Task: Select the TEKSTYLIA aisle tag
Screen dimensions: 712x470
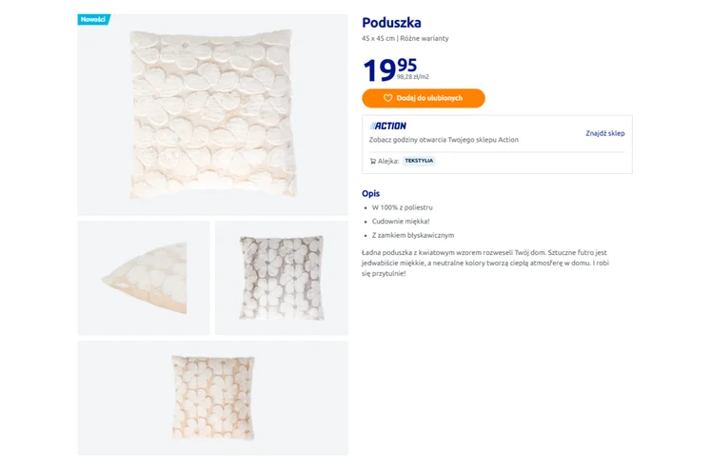Action: (419, 161)
